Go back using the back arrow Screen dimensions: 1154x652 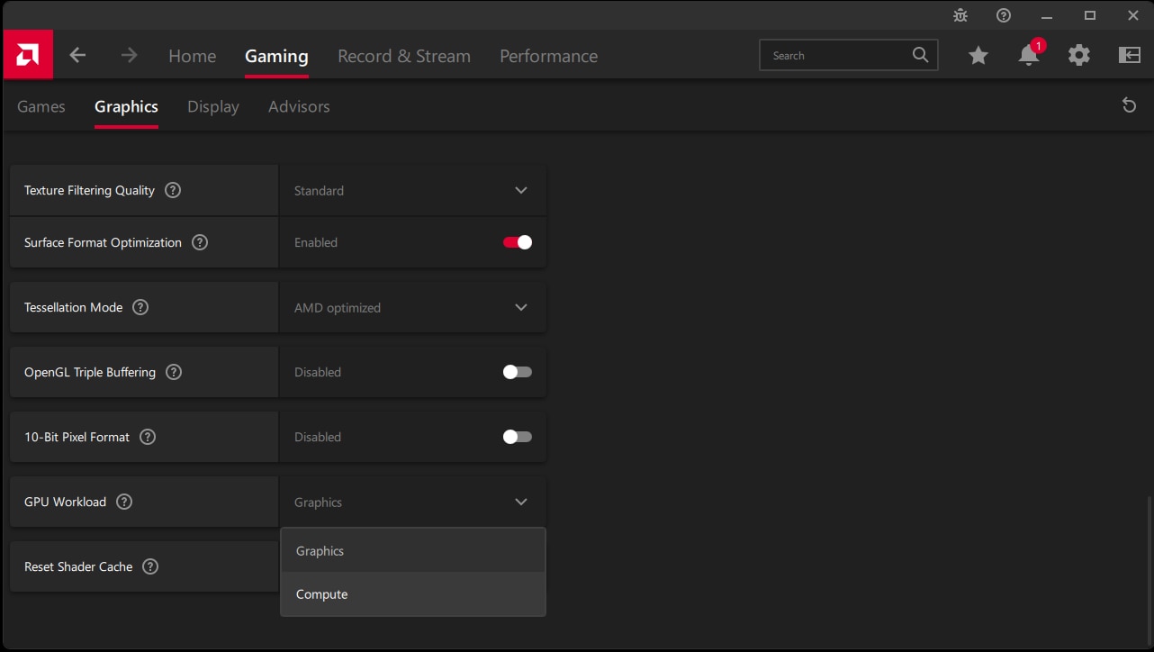point(77,55)
